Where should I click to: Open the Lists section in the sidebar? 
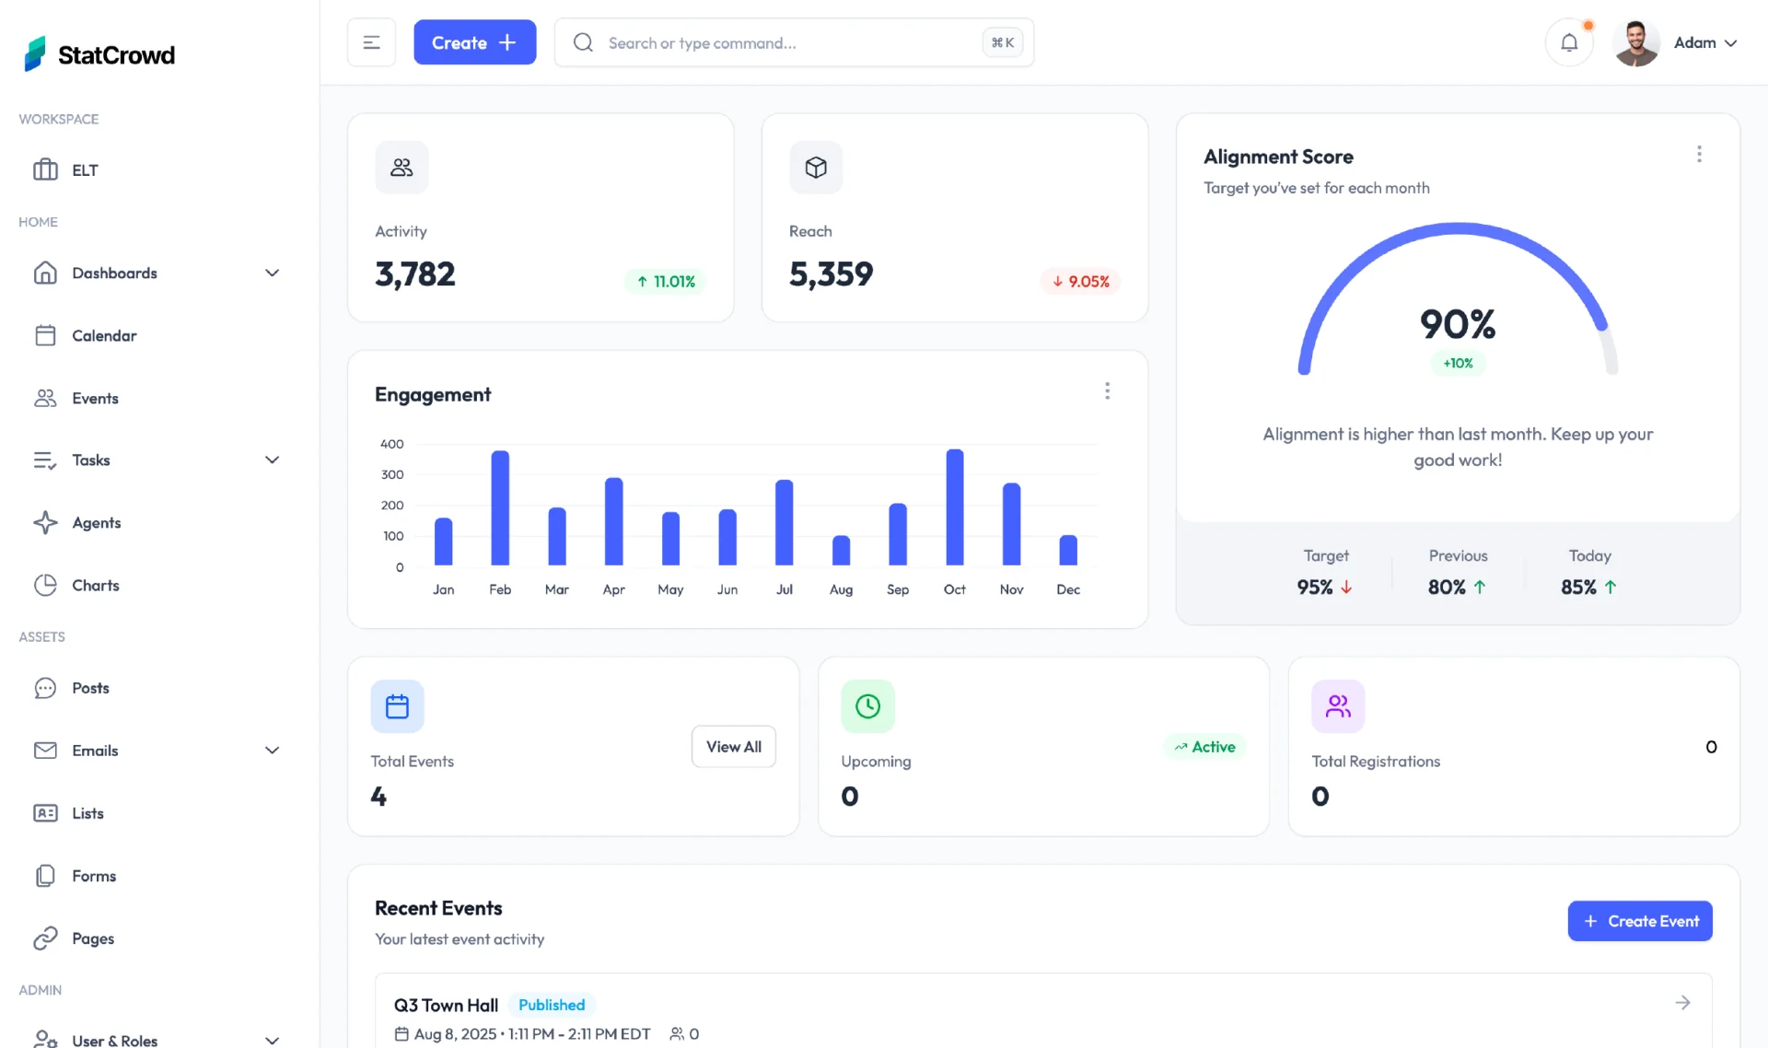coord(87,813)
